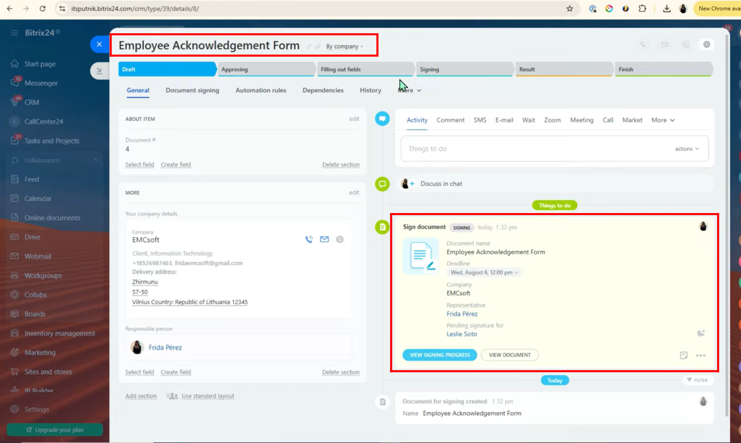Image resolution: width=741 pixels, height=443 pixels.
Task: Open CRM section in sidebar
Action: 32,102
